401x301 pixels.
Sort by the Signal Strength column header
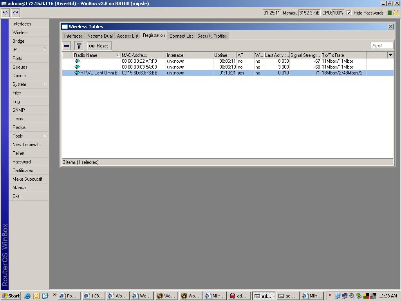305,55
